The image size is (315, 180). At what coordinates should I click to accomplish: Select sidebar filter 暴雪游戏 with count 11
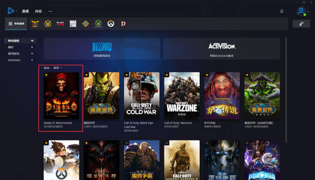point(21,54)
